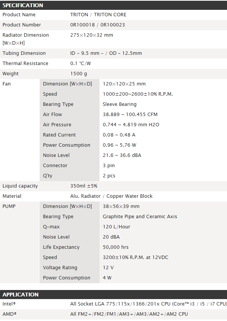The width and height of the screenshot is (227, 321).
Task: Click the 'Q-max' label
Action: pyautogui.click(x=51, y=227)
